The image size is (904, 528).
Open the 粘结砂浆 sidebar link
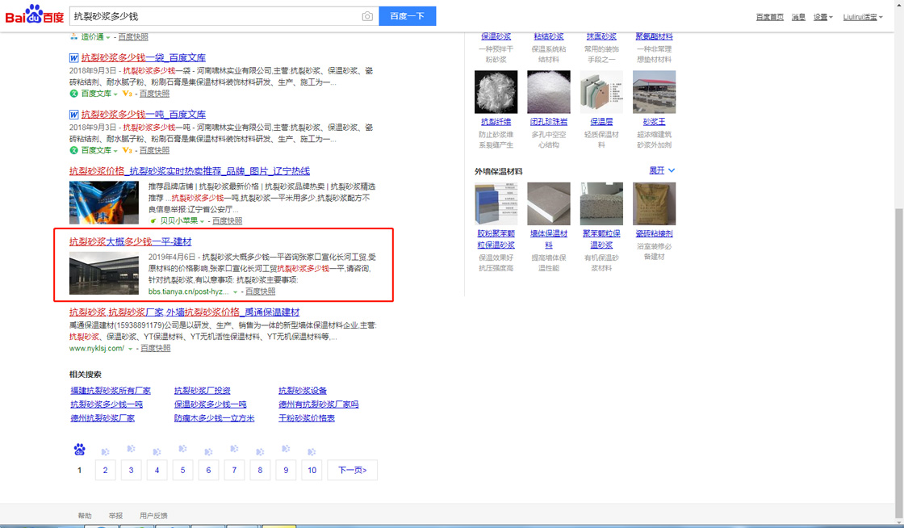pos(549,36)
